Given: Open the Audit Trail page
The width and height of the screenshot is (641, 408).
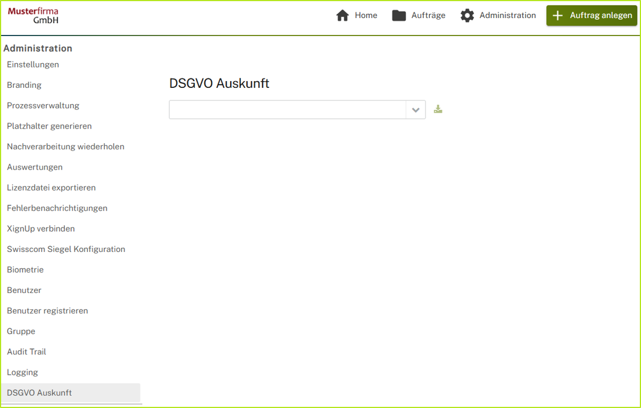Looking at the screenshot, I should pyautogui.click(x=26, y=351).
